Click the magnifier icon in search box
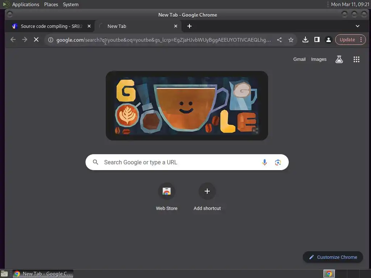 [96, 162]
